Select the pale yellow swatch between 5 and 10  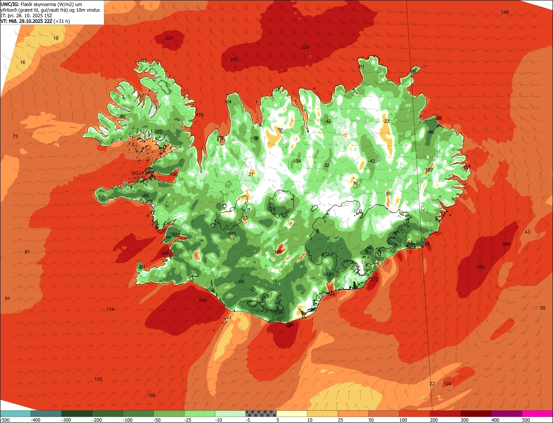[x=292, y=413]
